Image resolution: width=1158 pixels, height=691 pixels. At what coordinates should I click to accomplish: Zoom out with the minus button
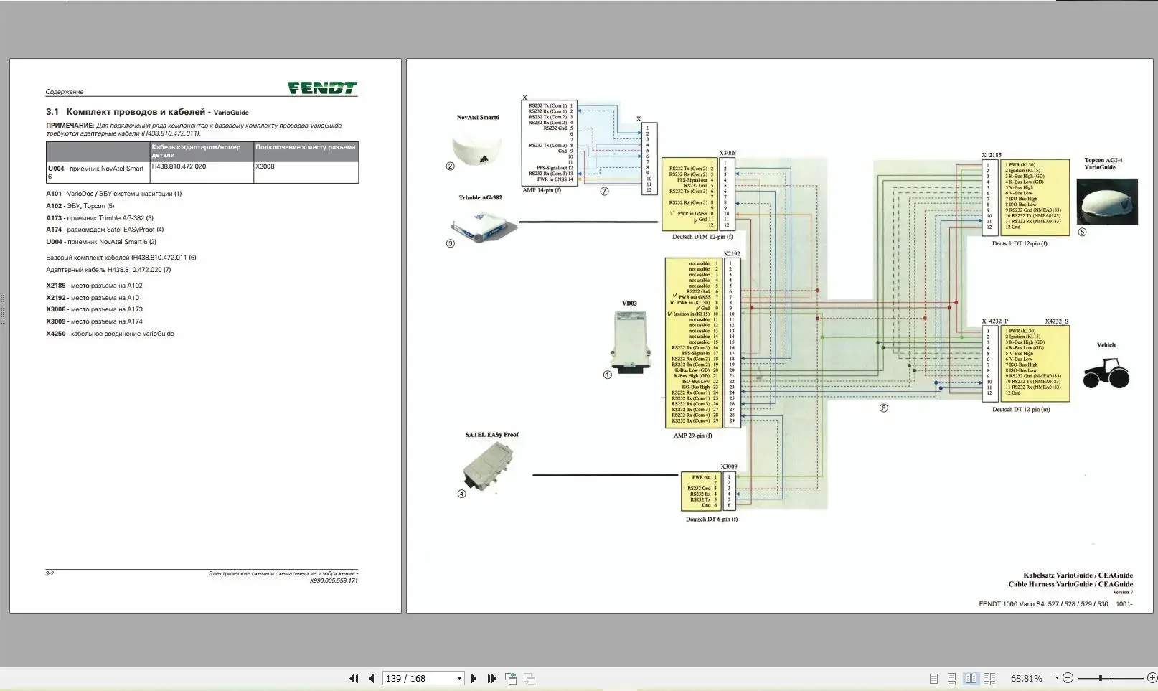click(1068, 678)
